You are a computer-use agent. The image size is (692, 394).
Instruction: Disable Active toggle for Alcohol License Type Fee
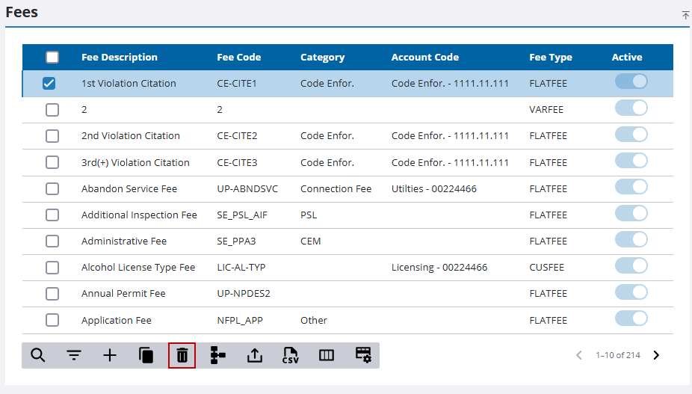click(631, 266)
